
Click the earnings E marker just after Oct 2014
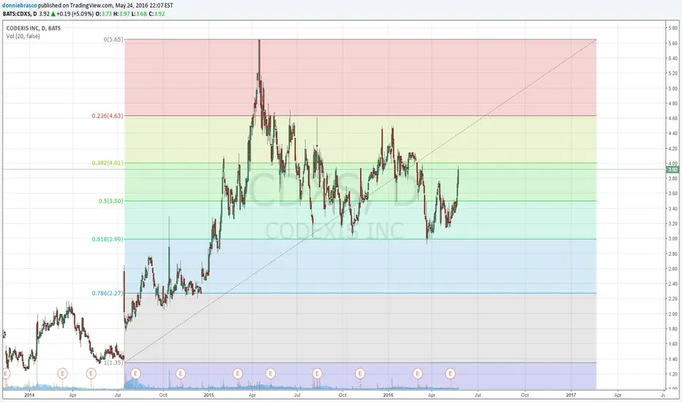point(181,373)
